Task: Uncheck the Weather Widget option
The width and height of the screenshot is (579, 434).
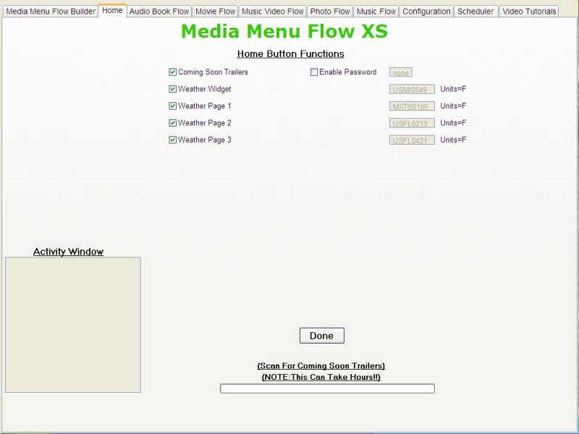Action: click(x=172, y=89)
